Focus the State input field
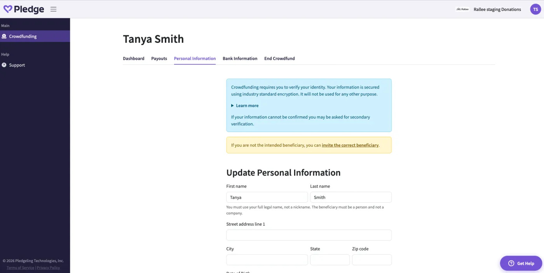 [x=330, y=260]
